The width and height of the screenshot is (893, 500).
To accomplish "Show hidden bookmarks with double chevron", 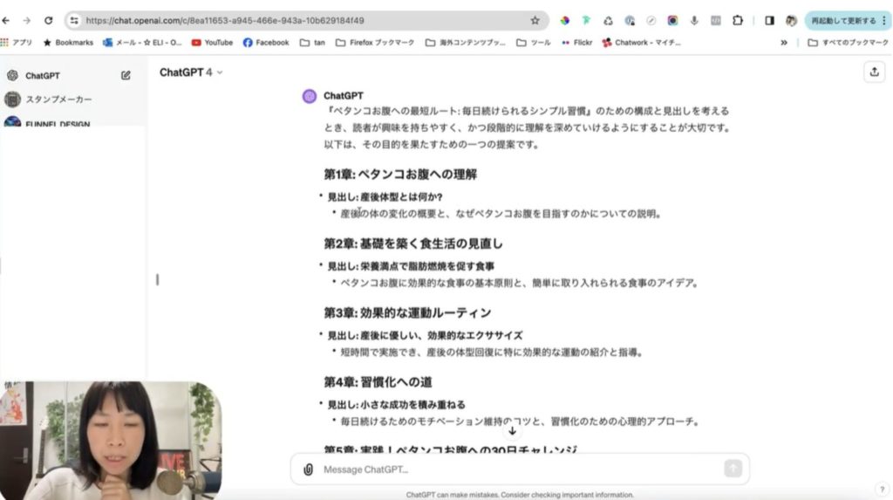I will pyautogui.click(x=784, y=42).
